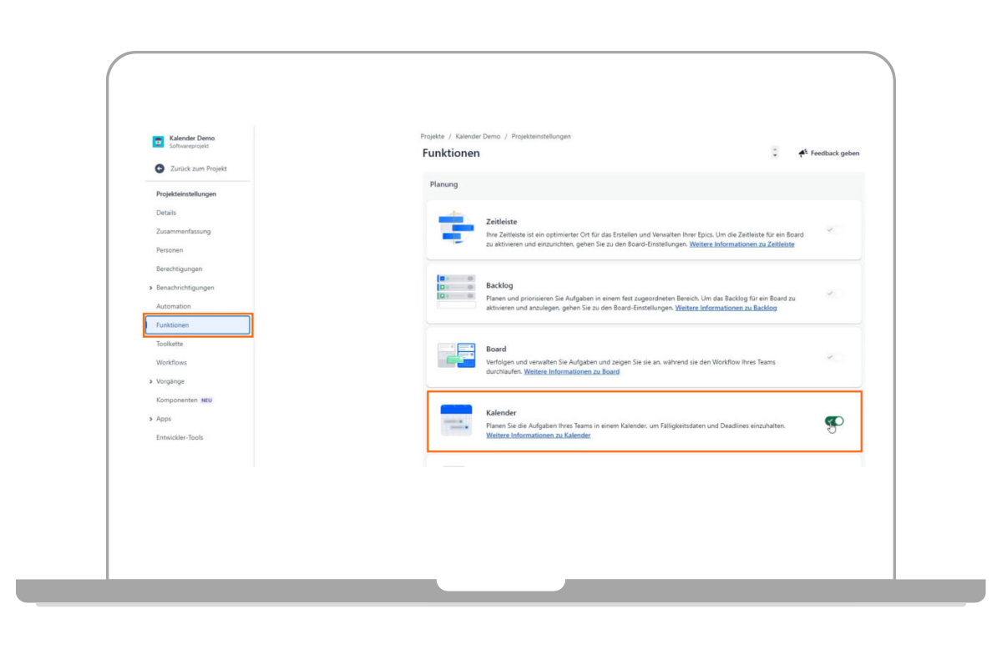Toggle the Kalender feature switch
The width and height of the screenshot is (1002, 659).
tap(833, 421)
